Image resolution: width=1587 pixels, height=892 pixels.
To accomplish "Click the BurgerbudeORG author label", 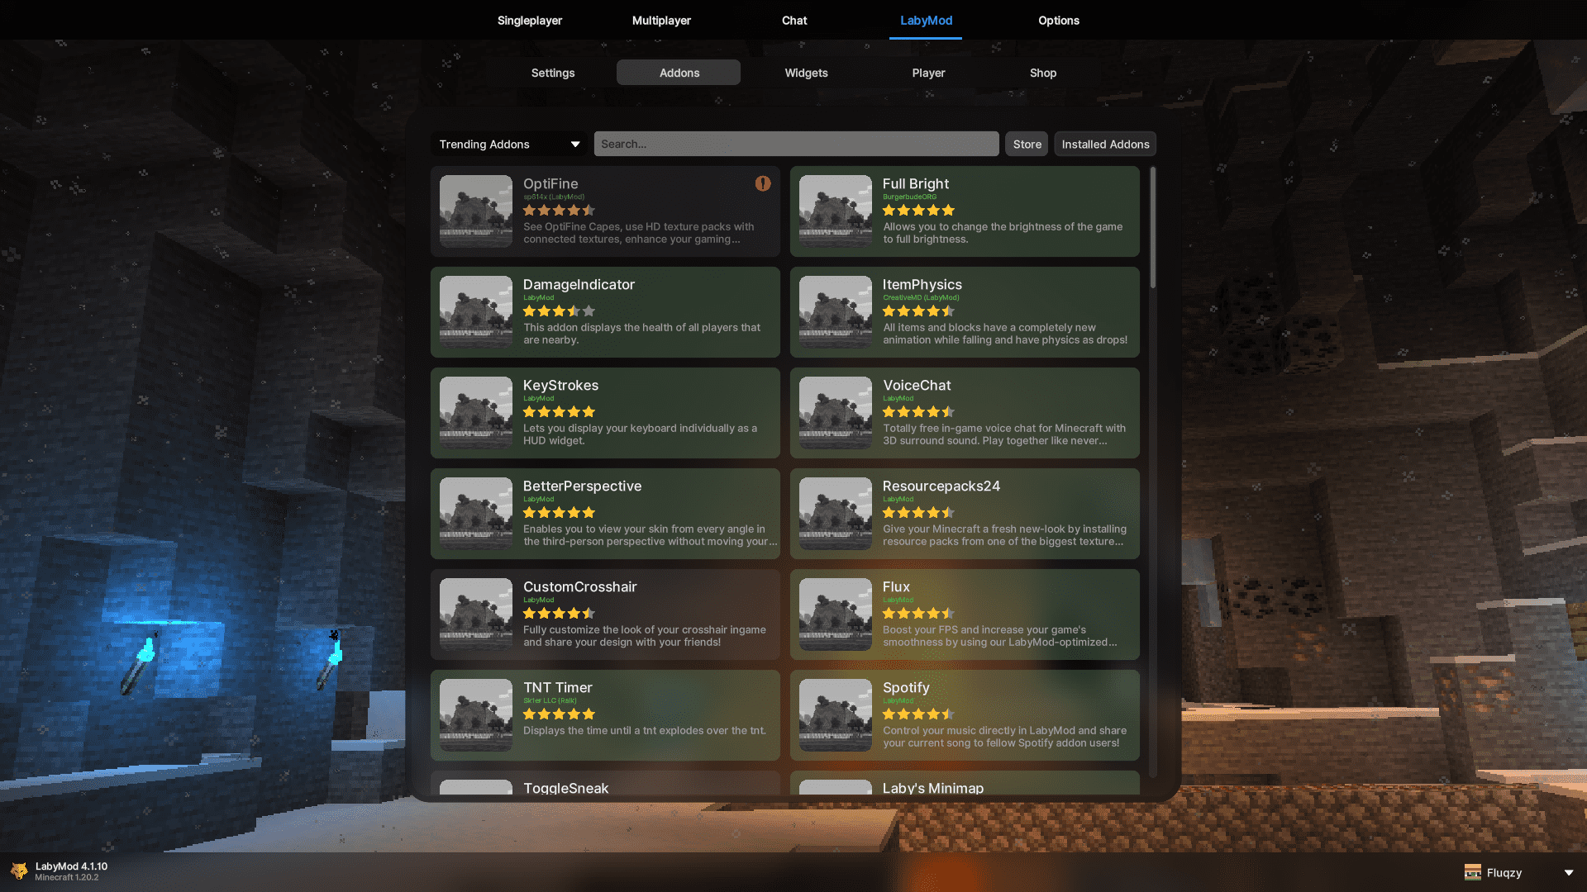I will (x=909, y=197).
